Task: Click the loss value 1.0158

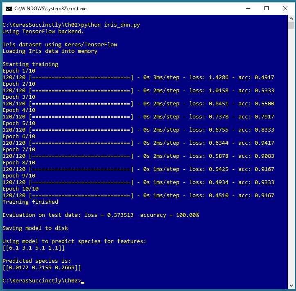Action: (218, 91)
